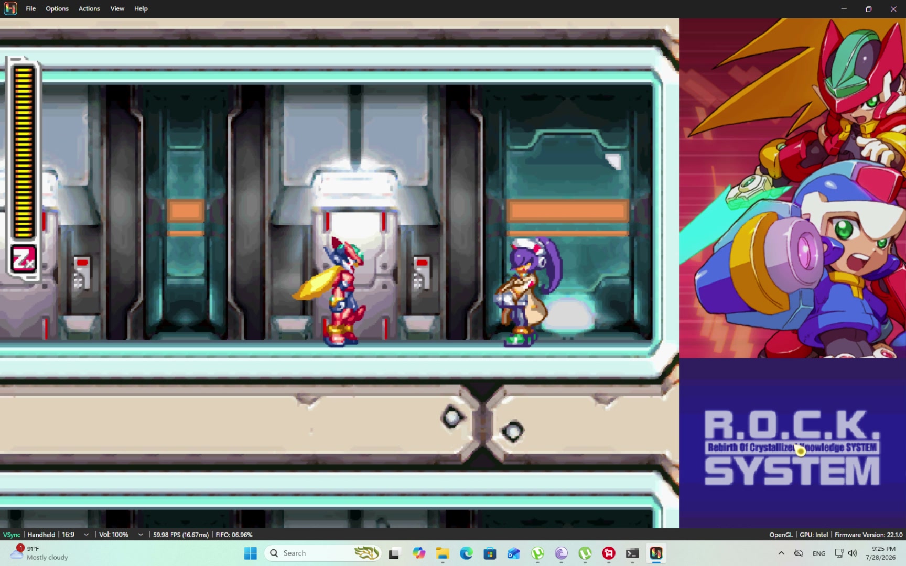Open Microsoft Edge from the taskbar
Screen dimensions: 906x566
tap(466, 553)
